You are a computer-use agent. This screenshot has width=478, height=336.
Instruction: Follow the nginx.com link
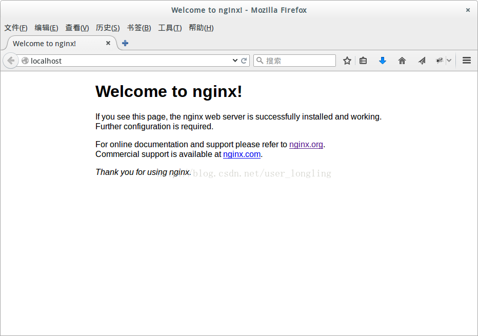click(x=242, y=154)
